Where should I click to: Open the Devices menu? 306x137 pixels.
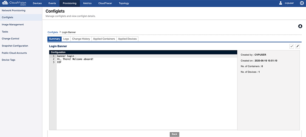pyautogui.click(x=37, y=3)
